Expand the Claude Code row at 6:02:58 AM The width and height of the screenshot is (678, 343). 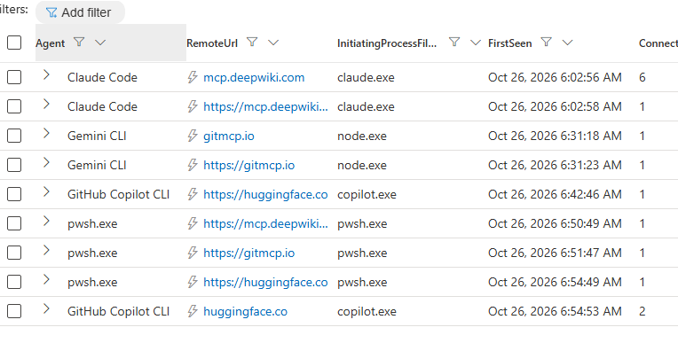click(x=47, y=104)
